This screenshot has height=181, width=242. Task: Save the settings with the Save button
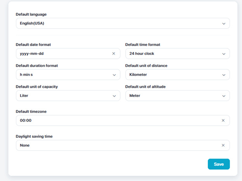tap(219, 164)
